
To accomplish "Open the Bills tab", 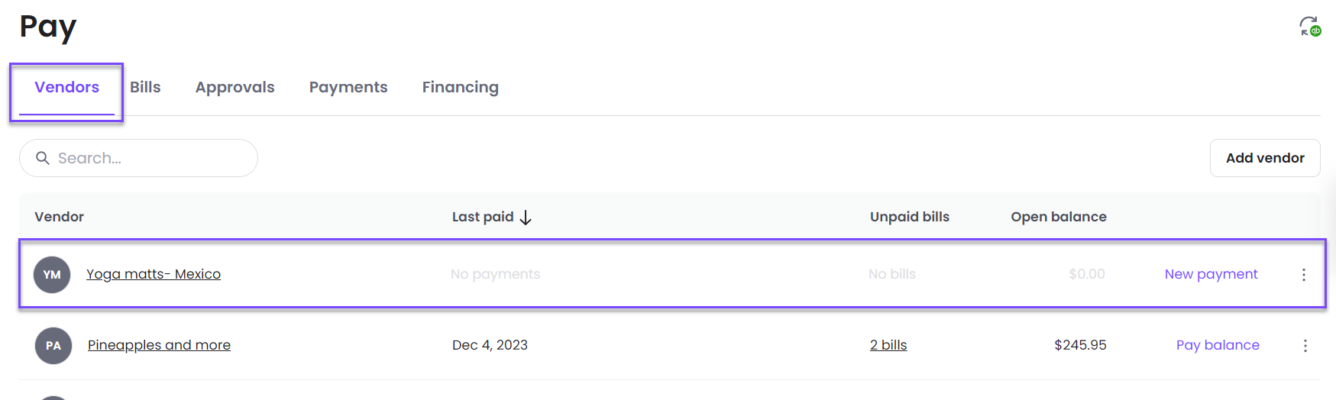I will (145, 87).
